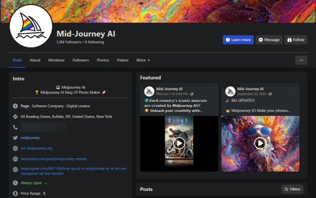Open the More tab dropdown
The width and height of the screenshot is (316, 198).
pyautogui.click(x=143, y=60)
